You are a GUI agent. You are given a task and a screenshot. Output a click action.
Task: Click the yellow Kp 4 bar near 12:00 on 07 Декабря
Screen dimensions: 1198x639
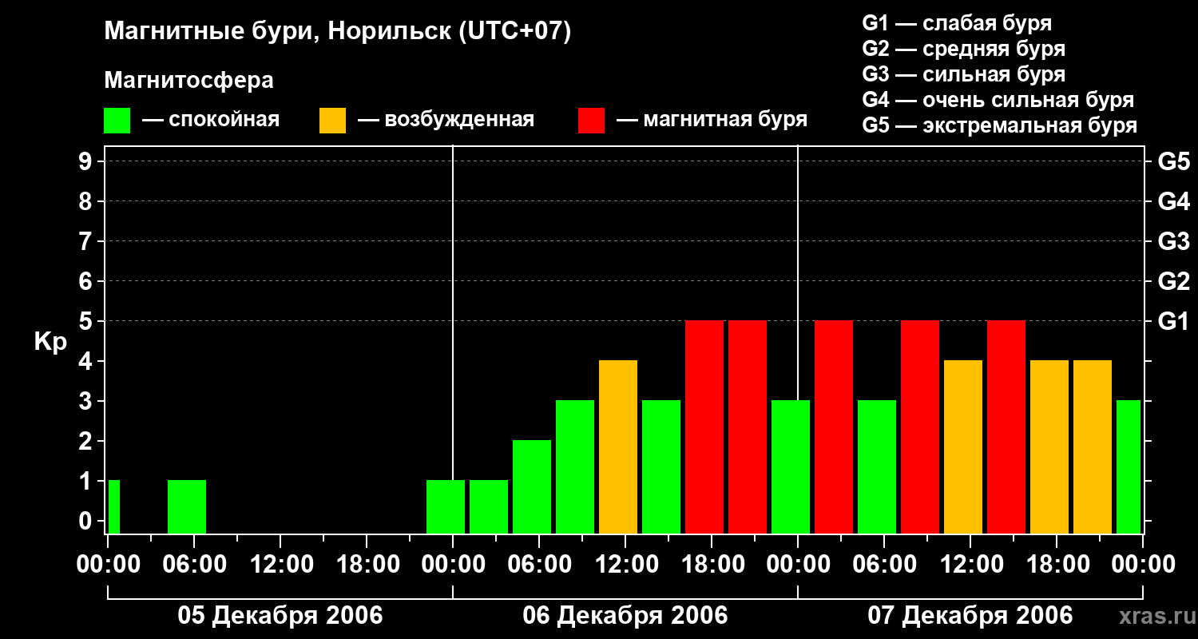(963, 447)
